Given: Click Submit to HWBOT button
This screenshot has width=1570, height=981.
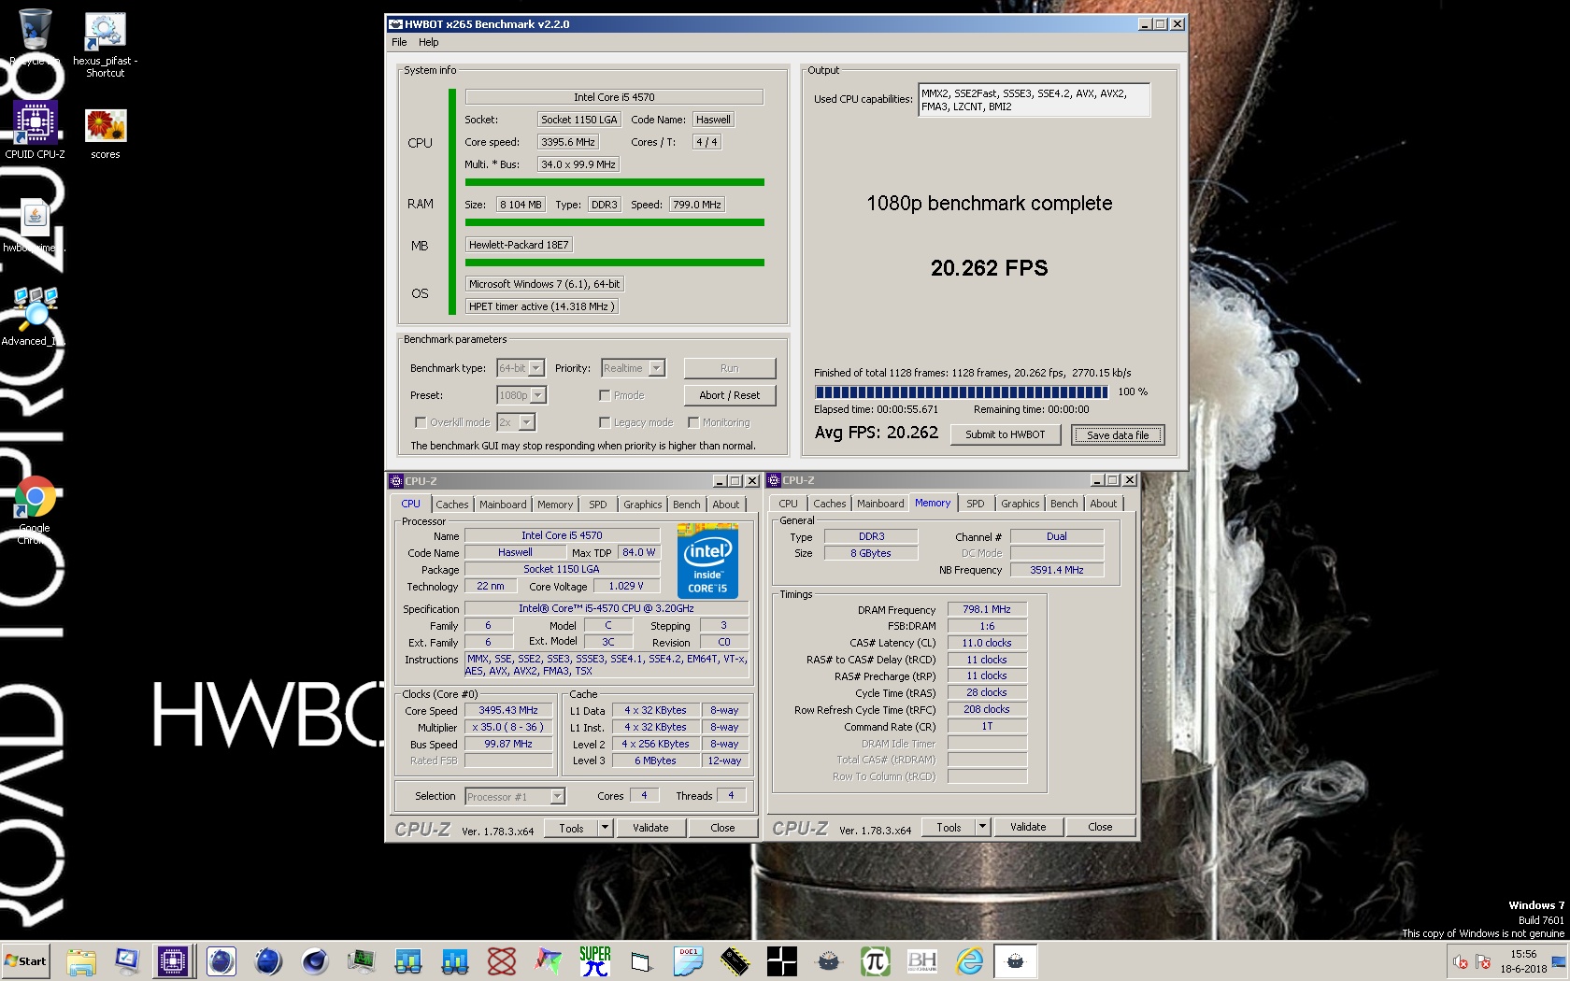Looking at the screenshot, I should [x=1005, y=434].
